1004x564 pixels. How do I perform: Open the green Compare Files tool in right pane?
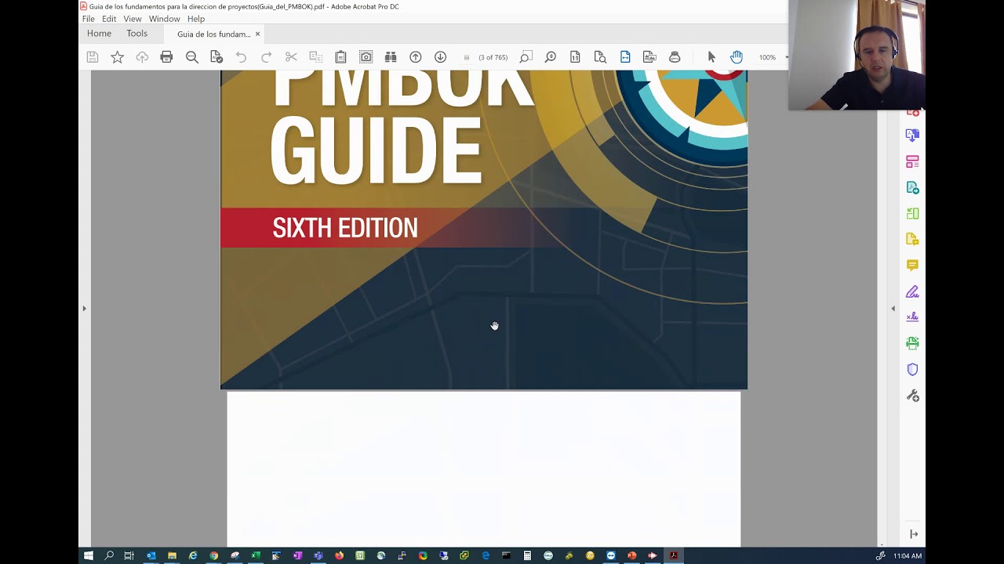[x=912, y=213]
